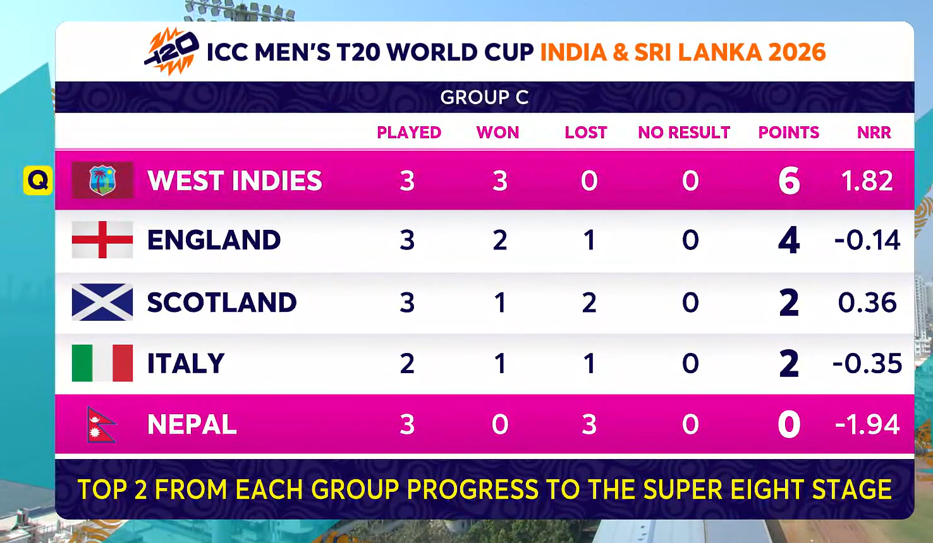The width and height of the screenshot is (933, 543).
Task: Click the yellow Q qualified badge
Action: (38, 181)
